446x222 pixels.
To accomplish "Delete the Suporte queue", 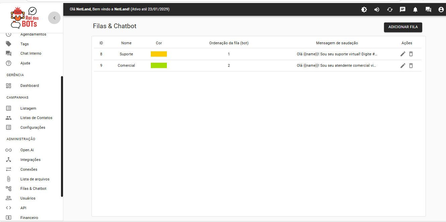I will click(x=411, y=54).
